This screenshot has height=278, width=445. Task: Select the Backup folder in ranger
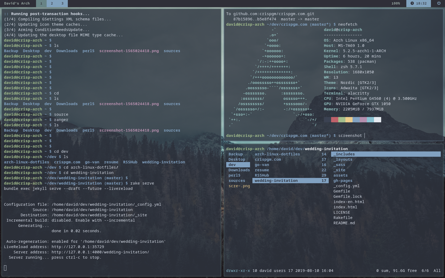[x=235, y=154]
